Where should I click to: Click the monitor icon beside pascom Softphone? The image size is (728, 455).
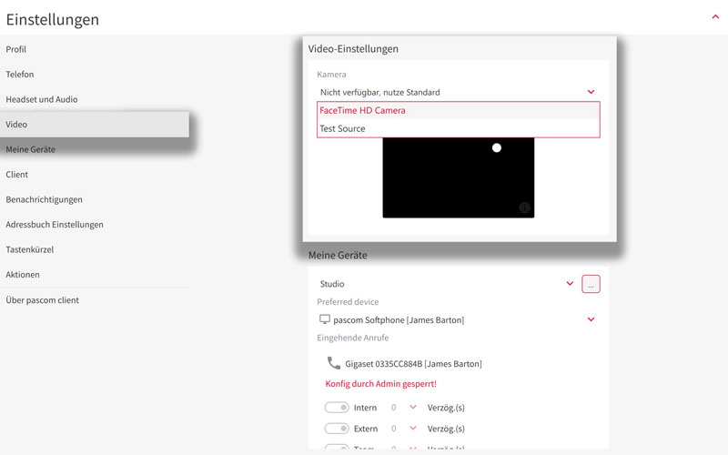pyautogui.click(x=325, y=319)
